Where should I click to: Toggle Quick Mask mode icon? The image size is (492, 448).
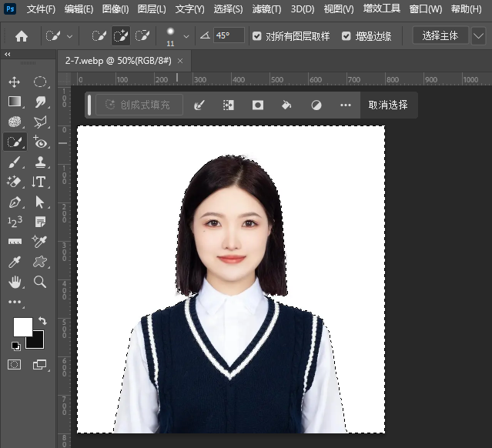click(14, 364)
